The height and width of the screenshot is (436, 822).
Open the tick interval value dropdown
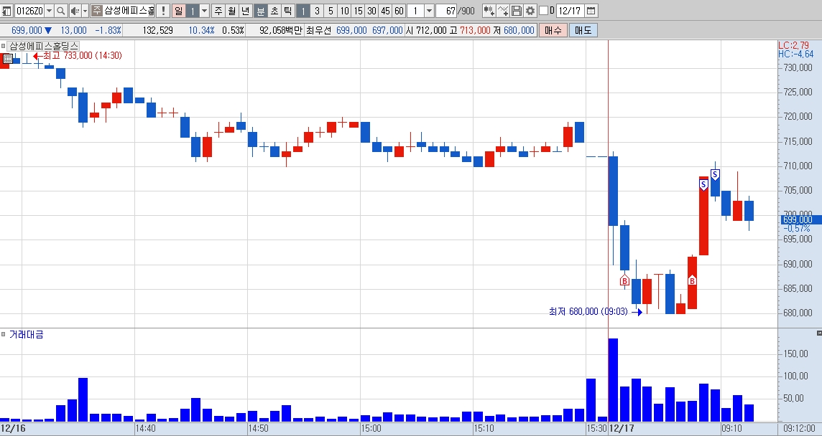(x=429, y=11)
